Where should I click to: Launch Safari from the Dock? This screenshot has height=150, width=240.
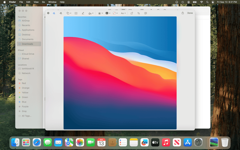click(37, 142)
